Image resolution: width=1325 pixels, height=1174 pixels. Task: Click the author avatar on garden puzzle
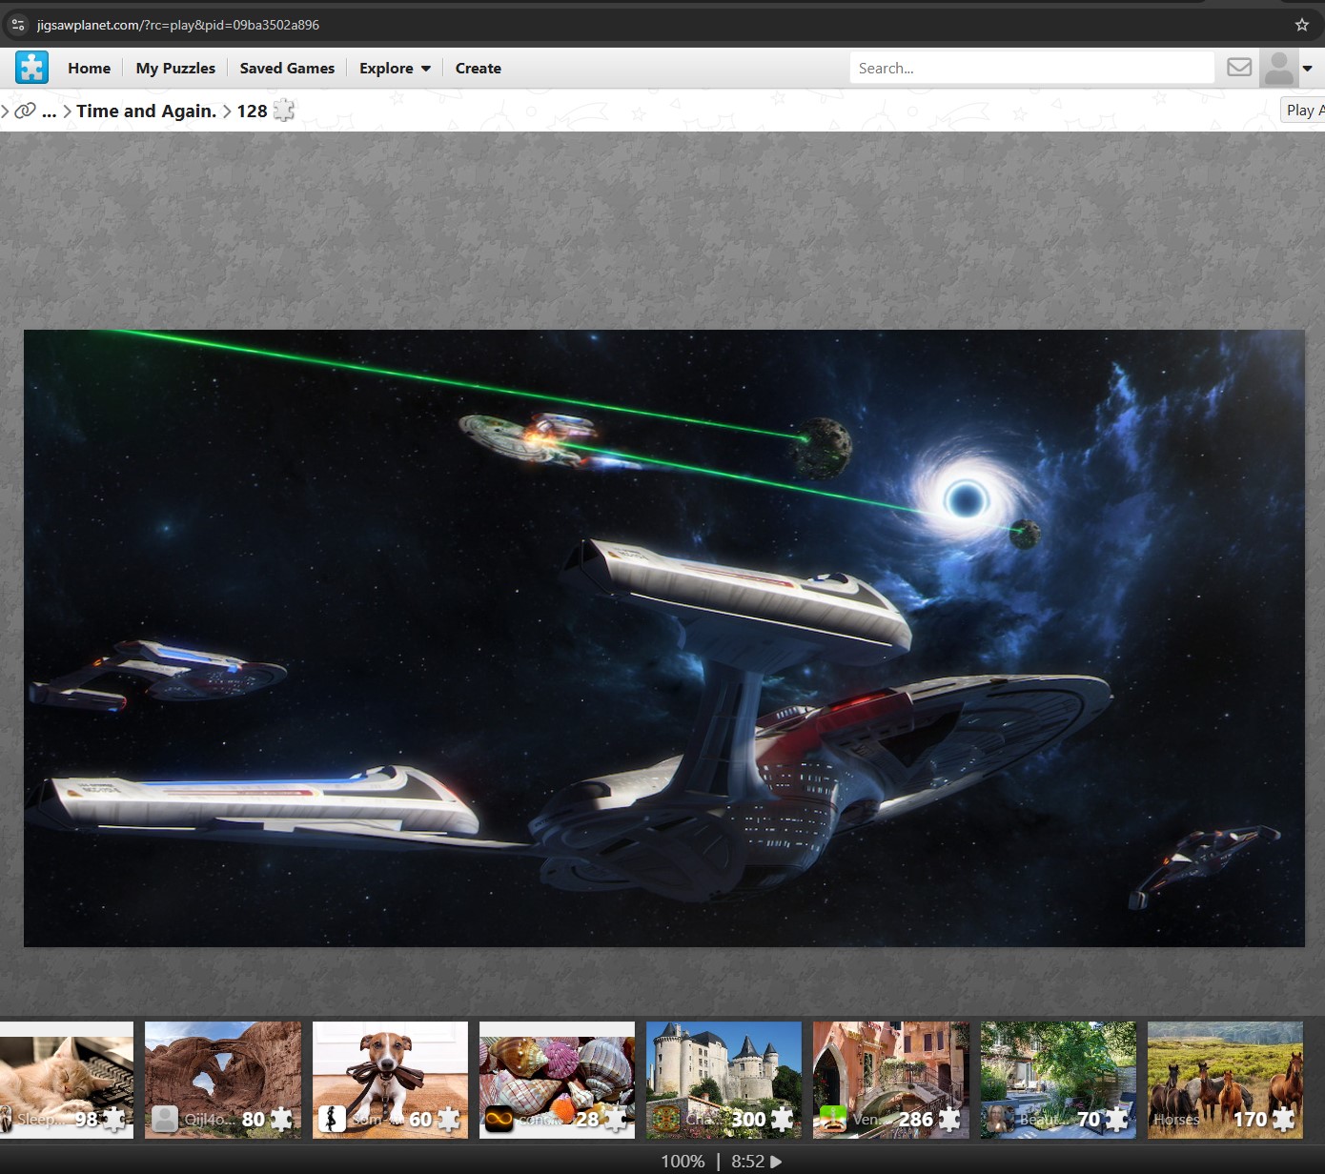point(1000,1119)
